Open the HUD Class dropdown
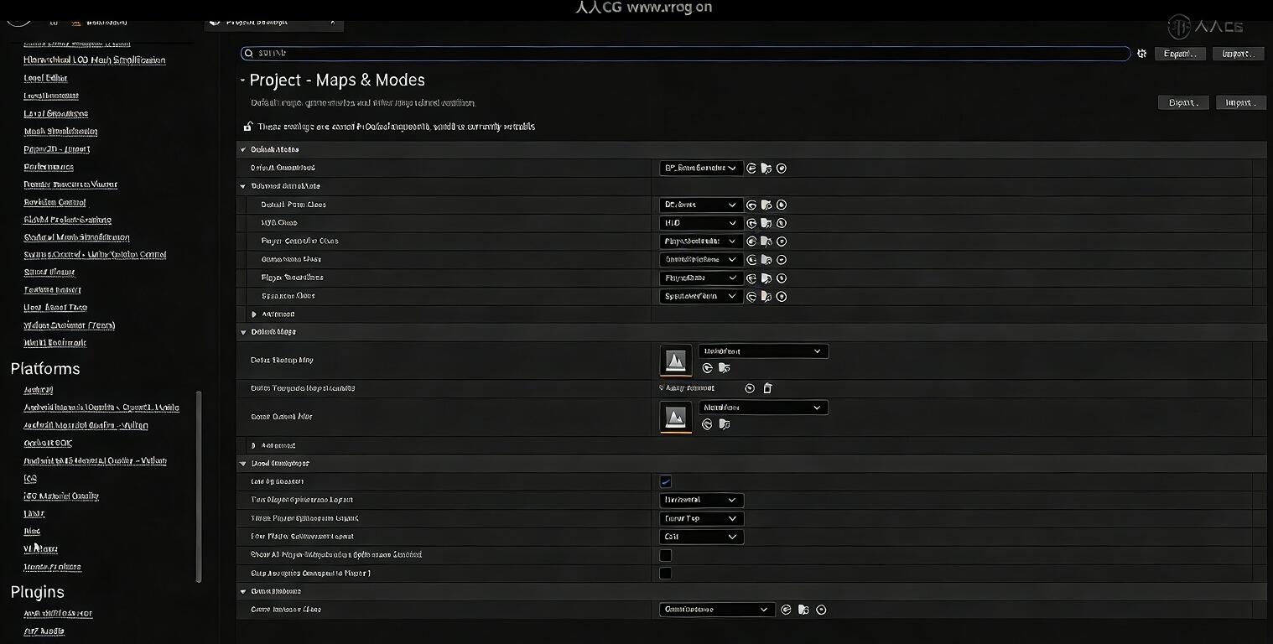Screen dimensions: 1273x644 [701, 223]
